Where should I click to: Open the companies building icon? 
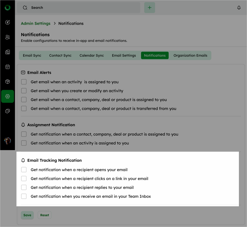click(7, 52)
